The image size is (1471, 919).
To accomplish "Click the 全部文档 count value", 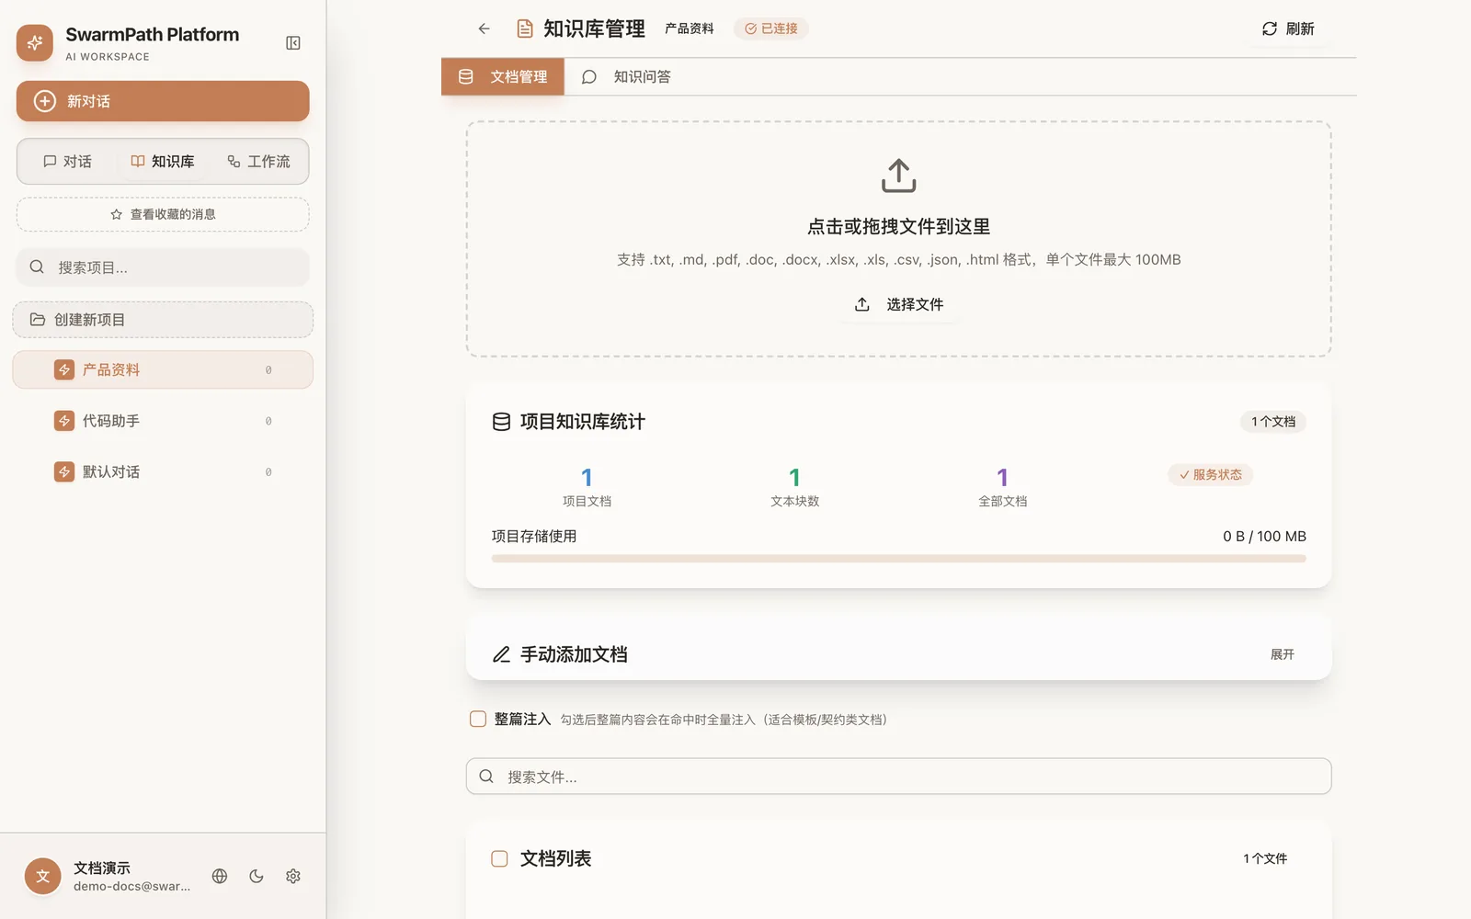I will (x=1003, y=478).
